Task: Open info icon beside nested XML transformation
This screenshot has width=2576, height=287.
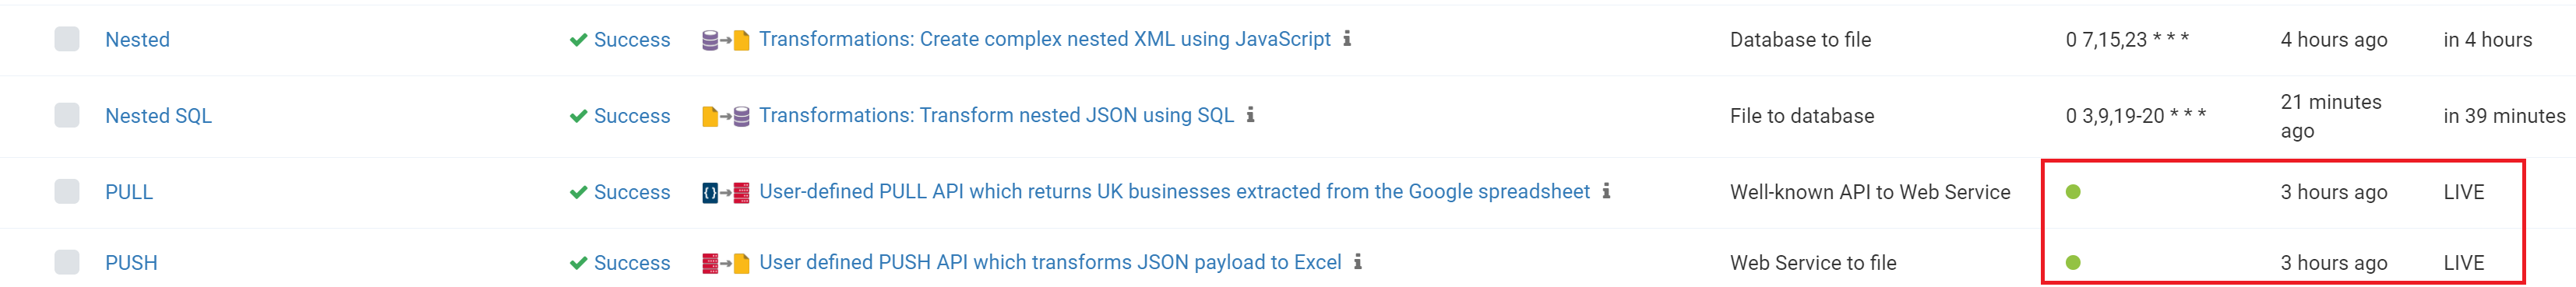Action: (x=1347, y=38)
